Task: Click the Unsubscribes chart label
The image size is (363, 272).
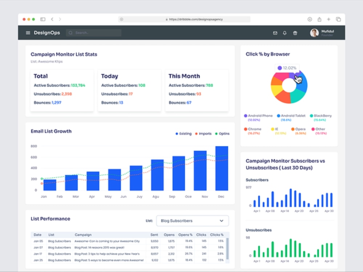Action: point(258,230)
